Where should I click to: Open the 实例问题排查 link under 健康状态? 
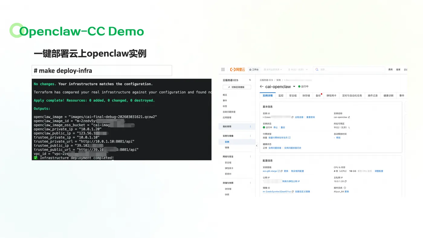pyautogui.click(x=275, y=148)
